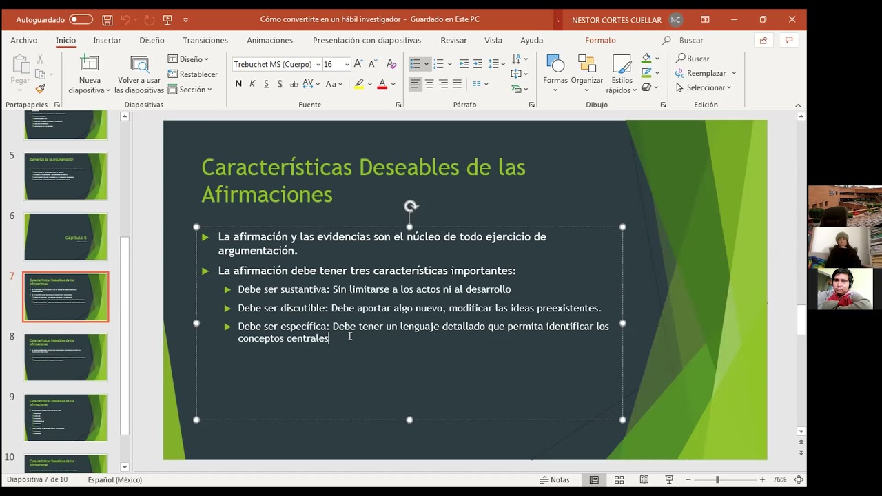Apply red font color
Screen dimensions: 882x496
click(382, 84)
